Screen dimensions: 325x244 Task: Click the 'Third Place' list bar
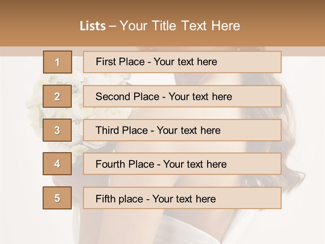pos(182,130)
